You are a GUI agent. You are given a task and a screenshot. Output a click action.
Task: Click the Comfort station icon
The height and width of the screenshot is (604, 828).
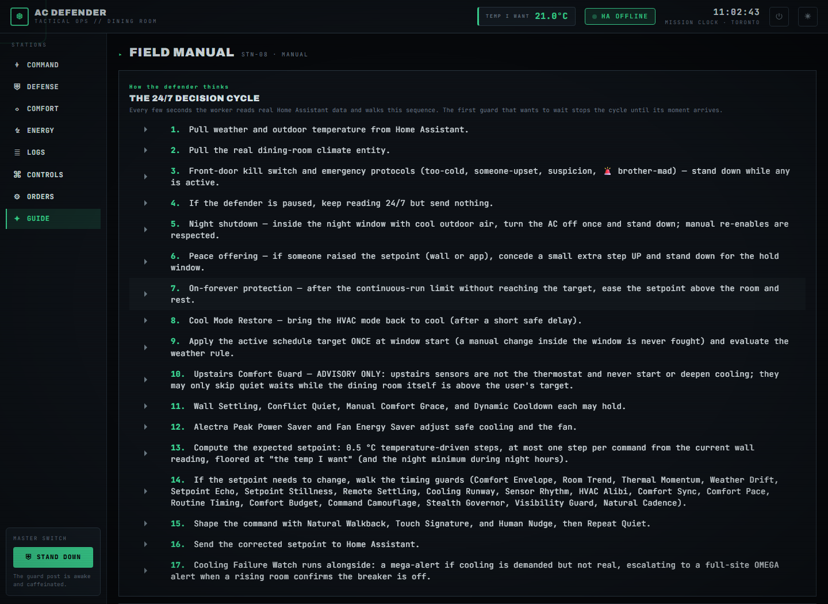[x=17, y=109]
